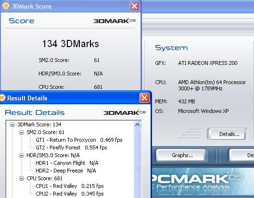Viewport: 254px width, 198px height.
Task: Click the Microsoft Windows XP text
Action: (x=203, y=111)
